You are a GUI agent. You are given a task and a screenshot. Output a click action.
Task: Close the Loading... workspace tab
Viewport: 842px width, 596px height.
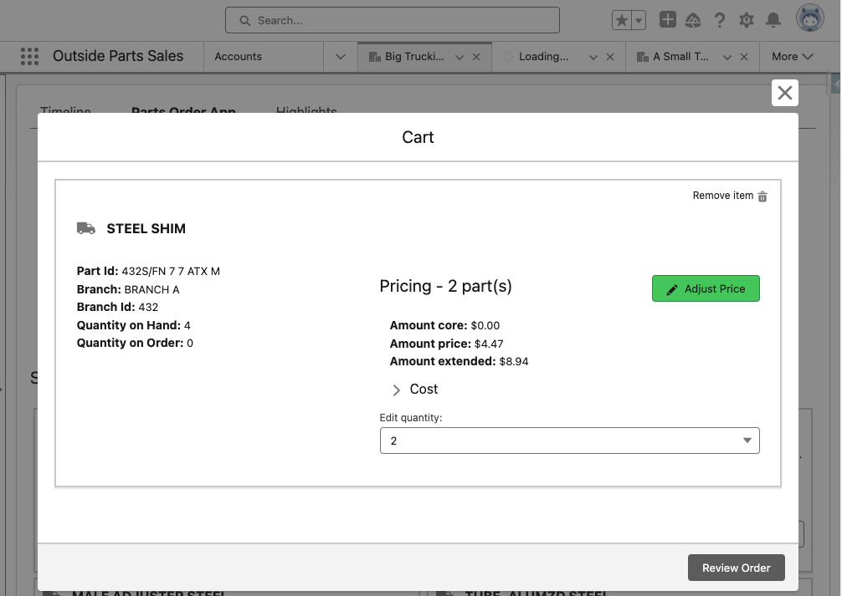click(610, 57)
